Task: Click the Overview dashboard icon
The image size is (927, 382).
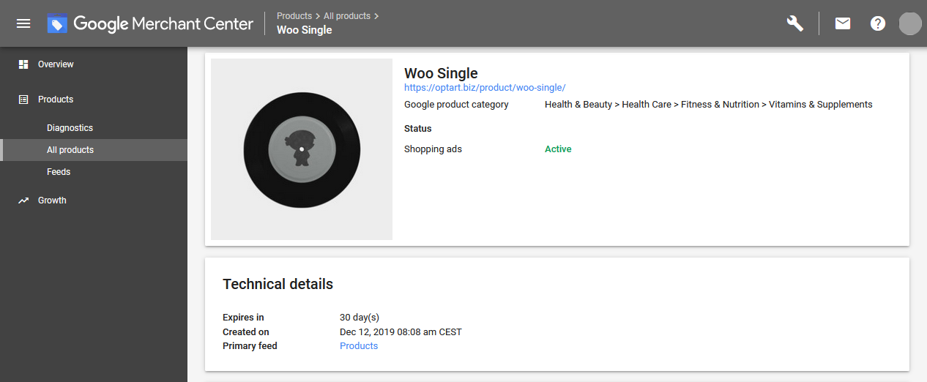Action: (x=23, y=64)
